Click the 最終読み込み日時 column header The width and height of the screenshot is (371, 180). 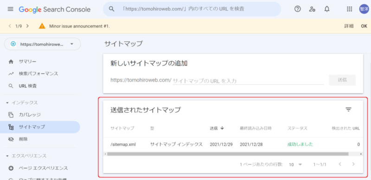point(256,128)
